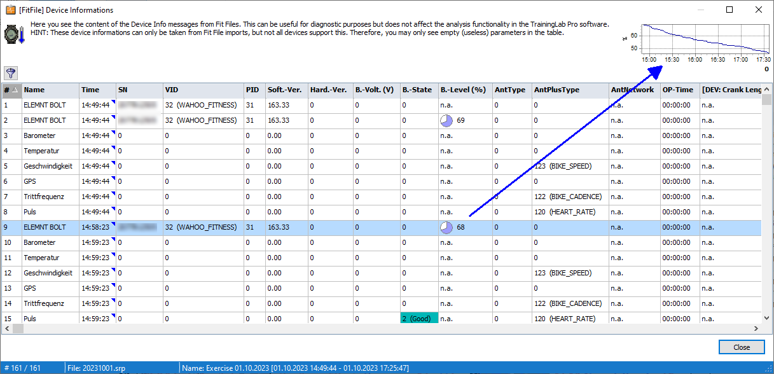
Task: Click the FitFile window title icon
Action: [10, 10]
